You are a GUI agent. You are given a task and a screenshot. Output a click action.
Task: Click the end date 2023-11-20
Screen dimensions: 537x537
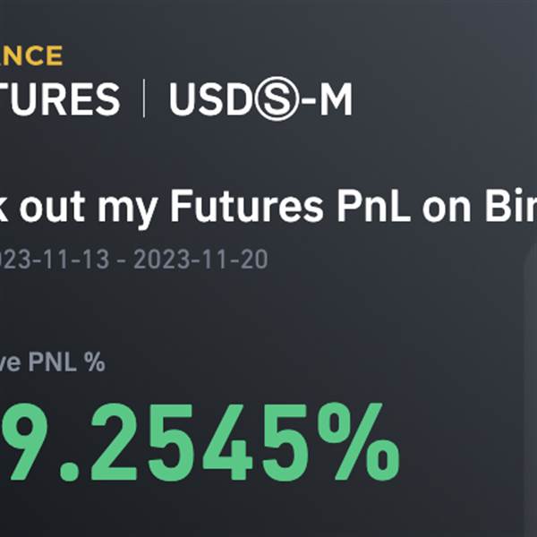[x=200, y=260]
